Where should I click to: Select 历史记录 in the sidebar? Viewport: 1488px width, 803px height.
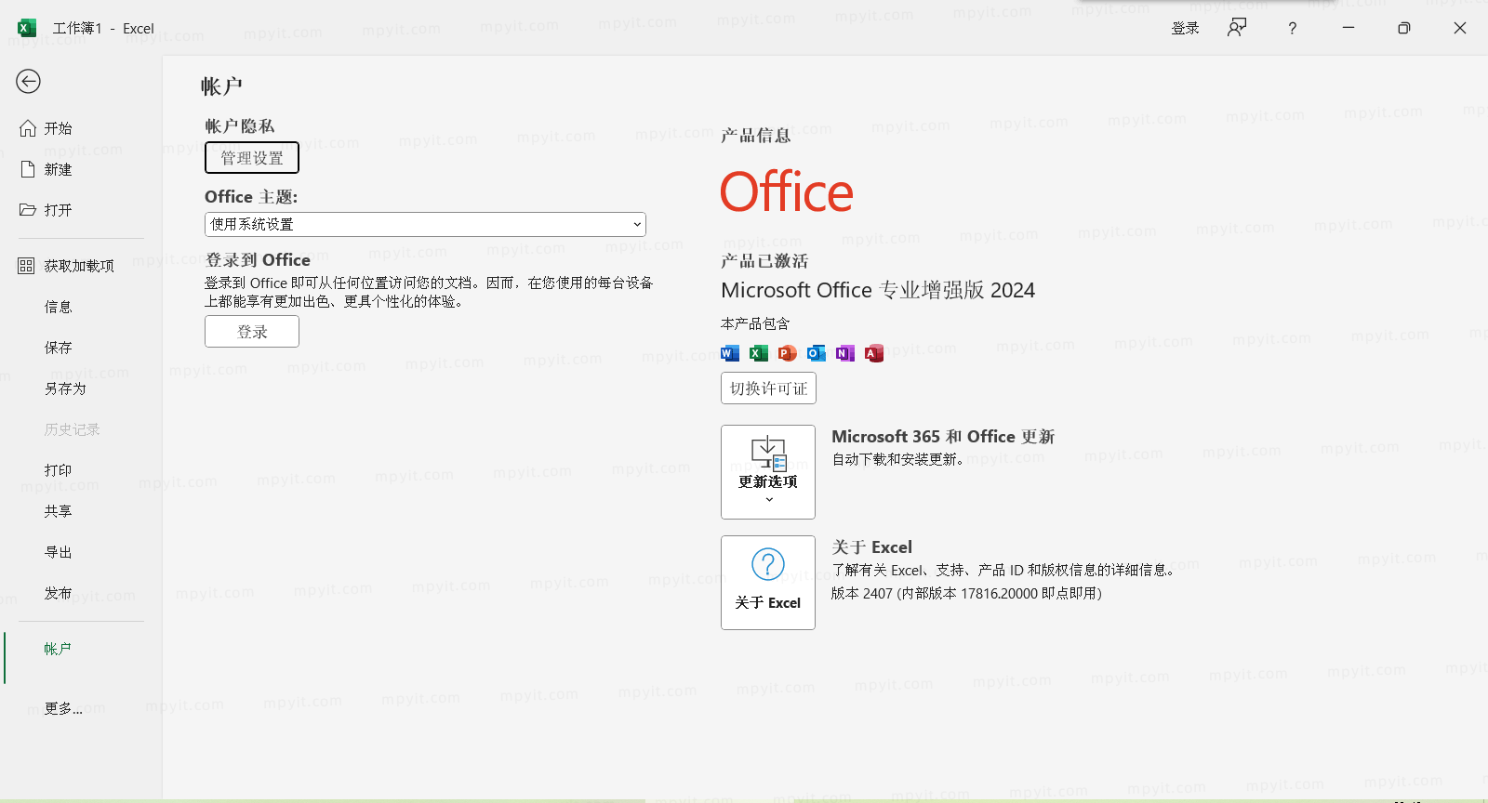tap(74, 429)
